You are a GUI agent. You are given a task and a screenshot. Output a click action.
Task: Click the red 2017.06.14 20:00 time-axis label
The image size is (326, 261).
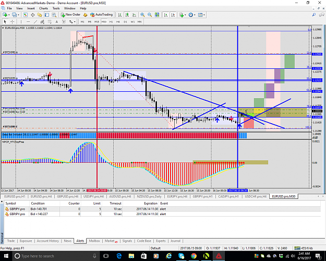97,191
